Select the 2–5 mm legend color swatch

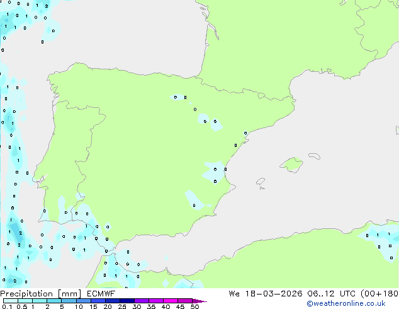(54, 301)
